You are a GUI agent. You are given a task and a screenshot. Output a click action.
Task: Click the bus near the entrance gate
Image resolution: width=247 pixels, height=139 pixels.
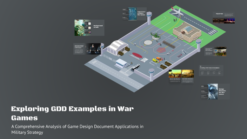[136, 67]
